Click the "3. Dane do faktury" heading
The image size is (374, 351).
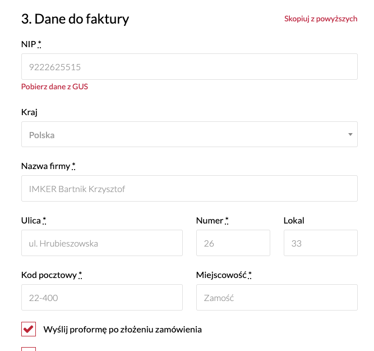pos(75,19)
